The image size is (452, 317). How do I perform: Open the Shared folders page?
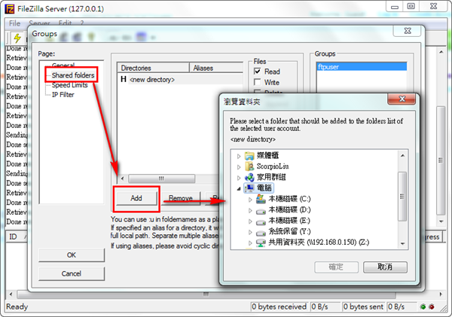point(73,75)
